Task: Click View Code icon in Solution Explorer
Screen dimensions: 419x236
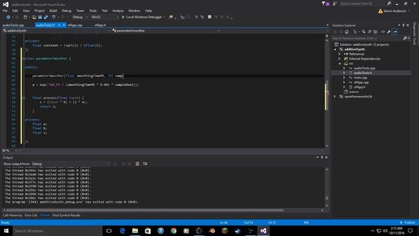Action: click(383, 32)
